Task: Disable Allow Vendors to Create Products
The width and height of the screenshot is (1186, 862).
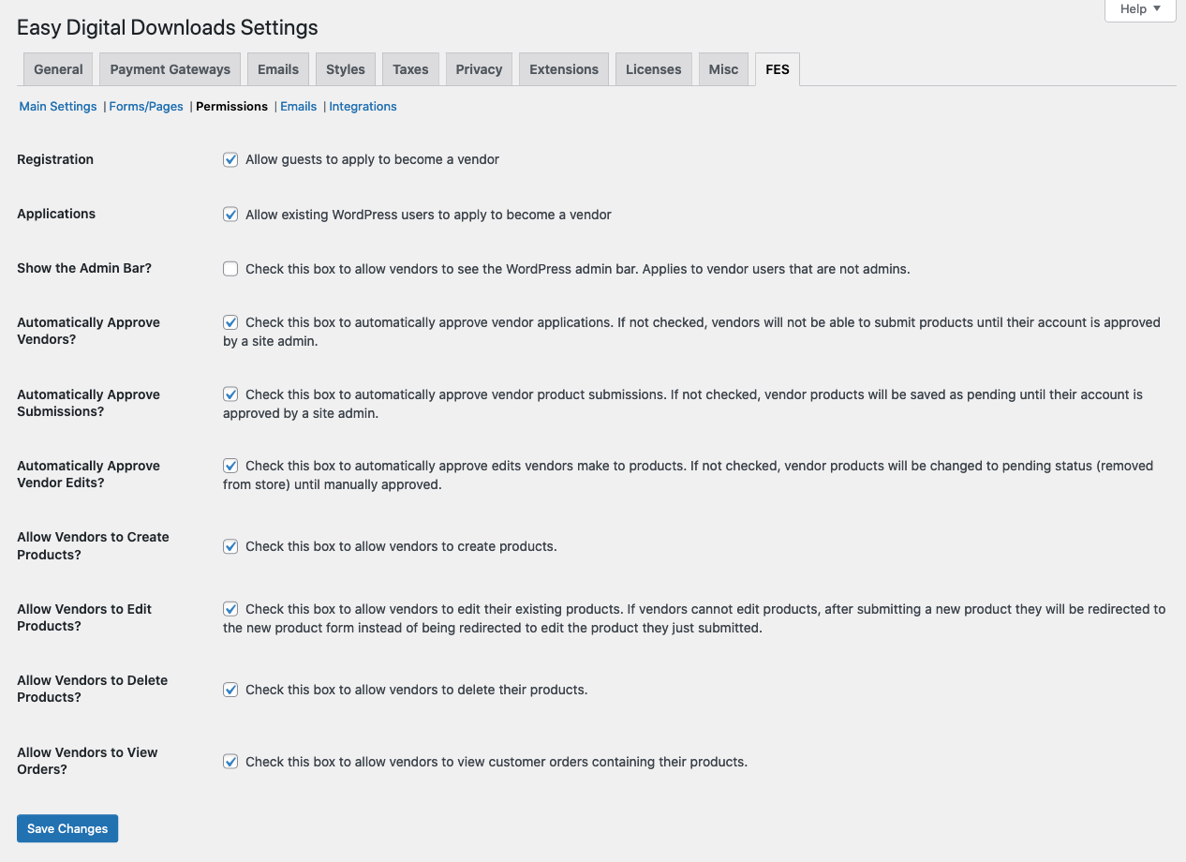Action: (x=230, y=546)
